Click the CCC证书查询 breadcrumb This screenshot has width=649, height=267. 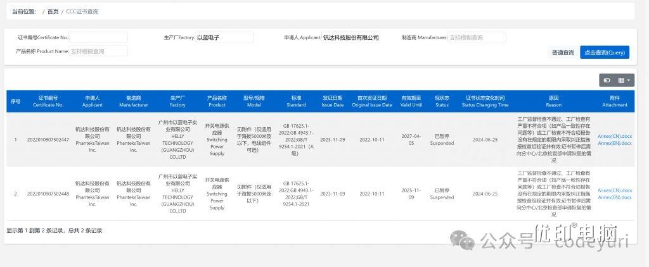[x=82, y=11]
